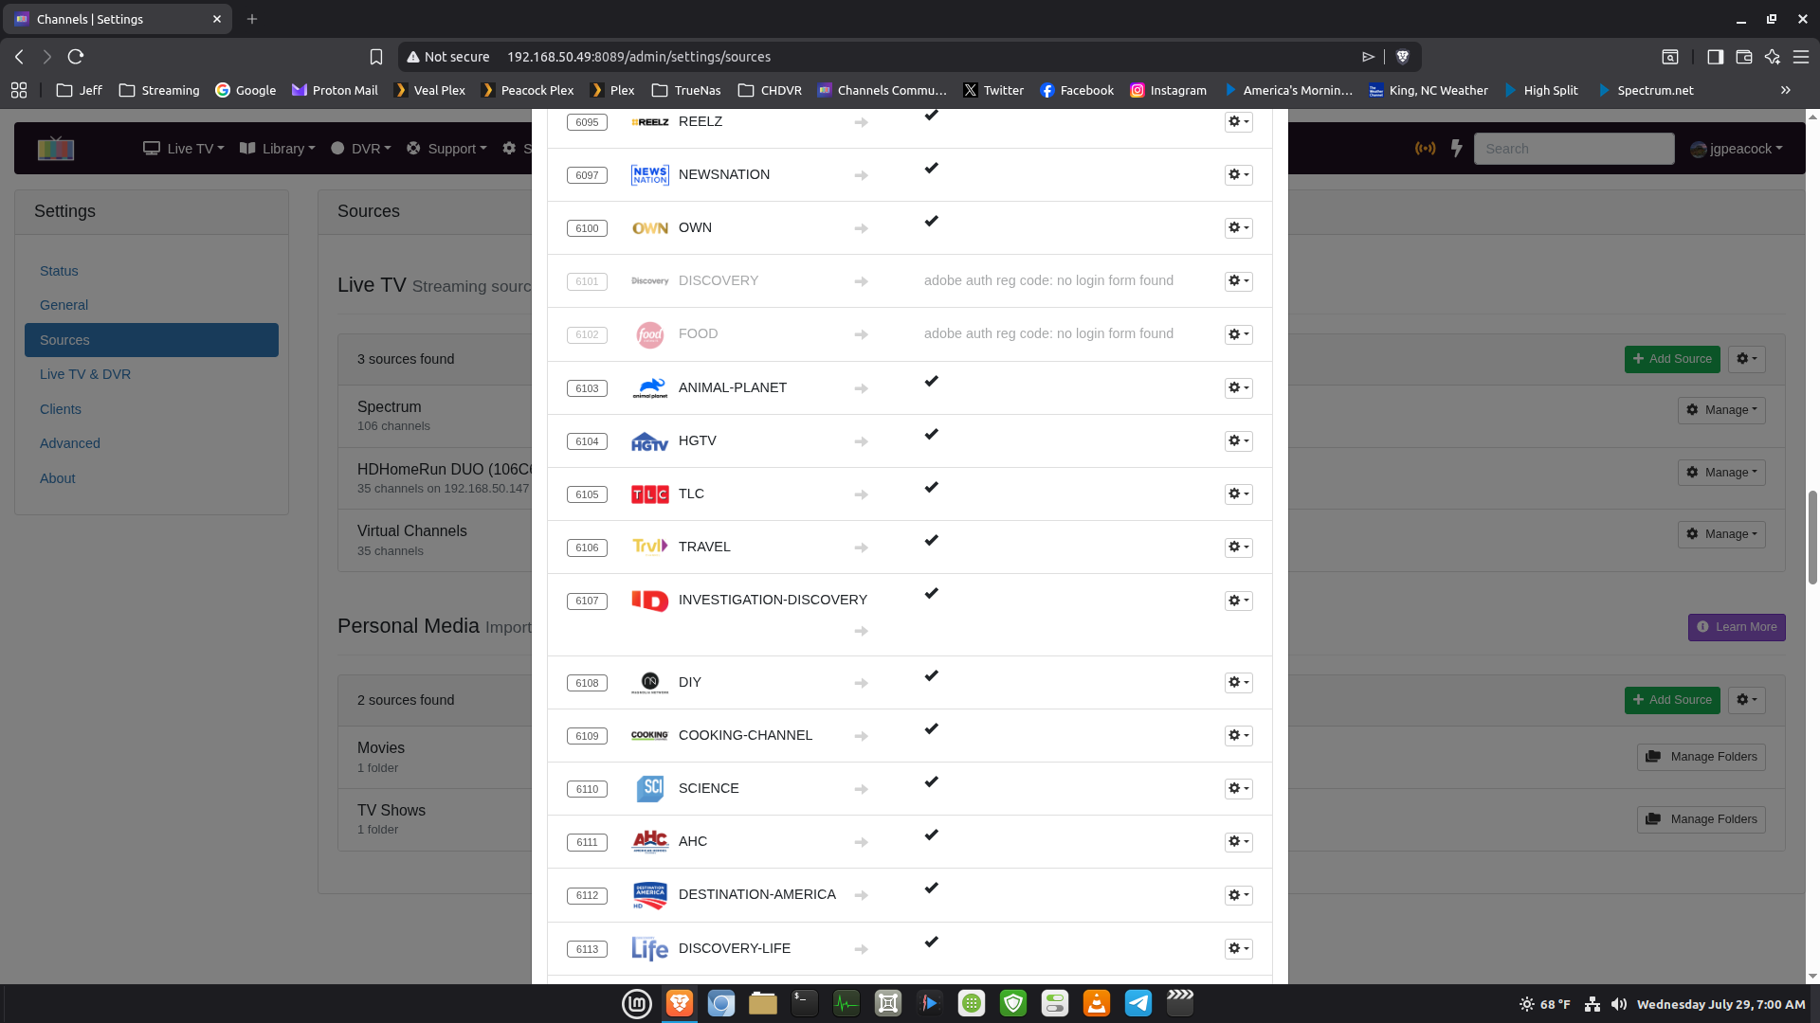Open the browser hamburger menu

tap(1801, 57)
